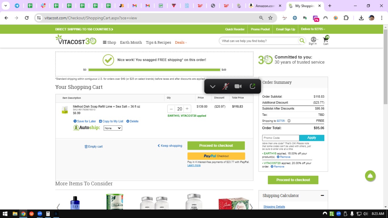Open File Explorer from taskbar
The height and width of the screenshot is (218, 388).
tap(15, 214)
